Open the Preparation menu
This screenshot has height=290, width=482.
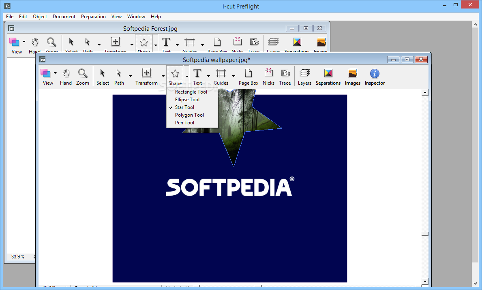94,17
